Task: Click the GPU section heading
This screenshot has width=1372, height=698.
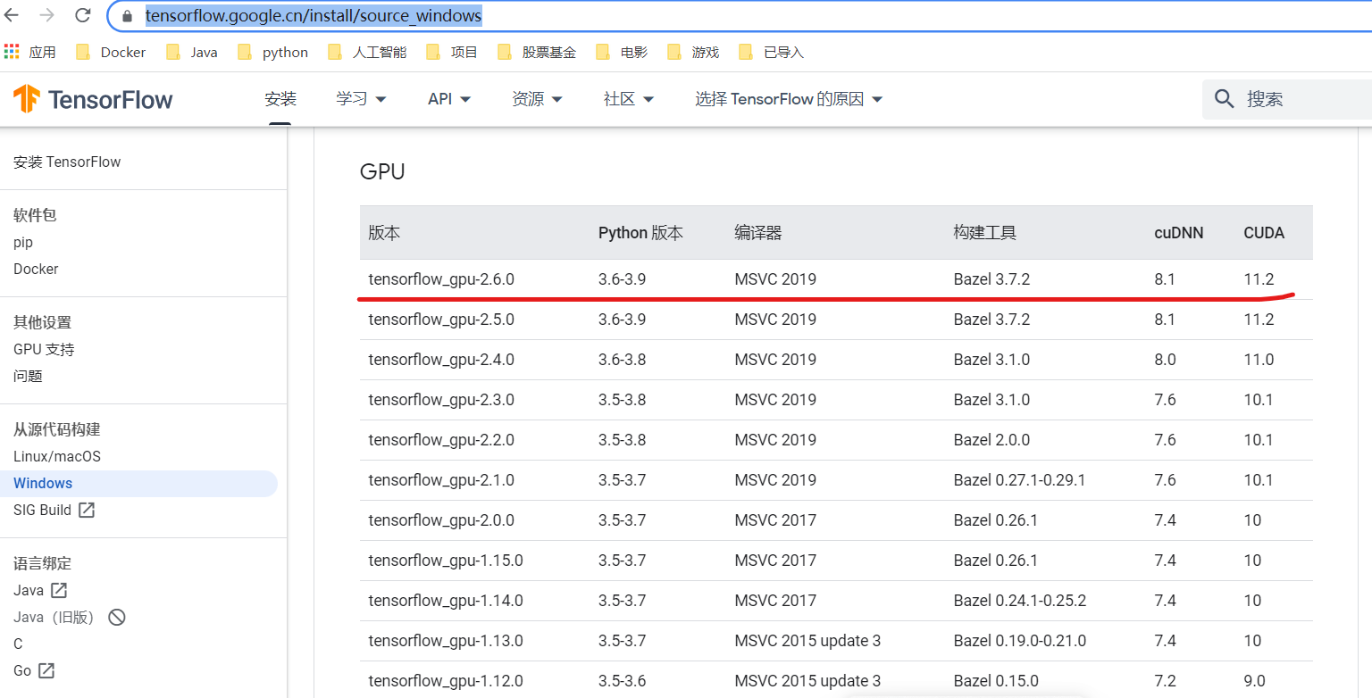Action: [382, 171]
